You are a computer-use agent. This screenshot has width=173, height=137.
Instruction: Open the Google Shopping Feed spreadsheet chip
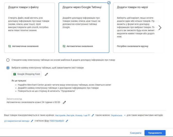pyautogui.click(x=27, y=74)
